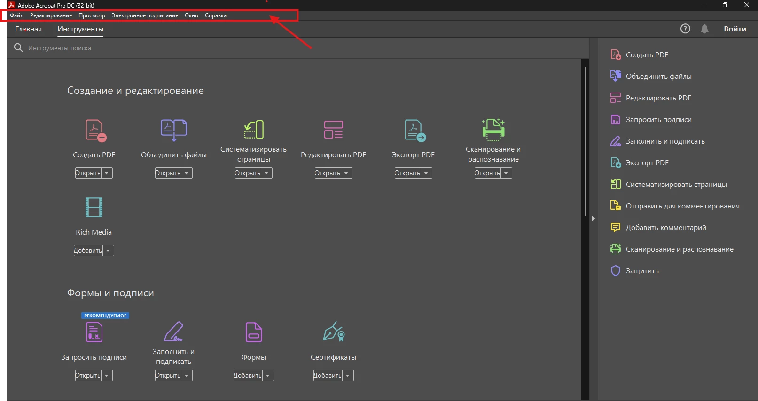Viewport: 758px width, 401px height.
Task: Click the search magnifier icon
Action: tap(18, 48)
